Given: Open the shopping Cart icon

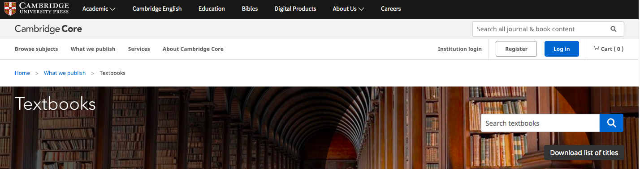Looking at the screenshot, I should (x=596, y=49).
